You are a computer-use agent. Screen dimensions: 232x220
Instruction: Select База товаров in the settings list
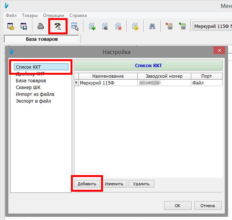pyautogui.click(x=31, y=81)
